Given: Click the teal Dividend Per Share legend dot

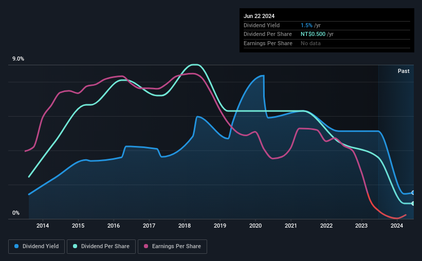Looking at the screenshot, I should click(x=75, y=246).
